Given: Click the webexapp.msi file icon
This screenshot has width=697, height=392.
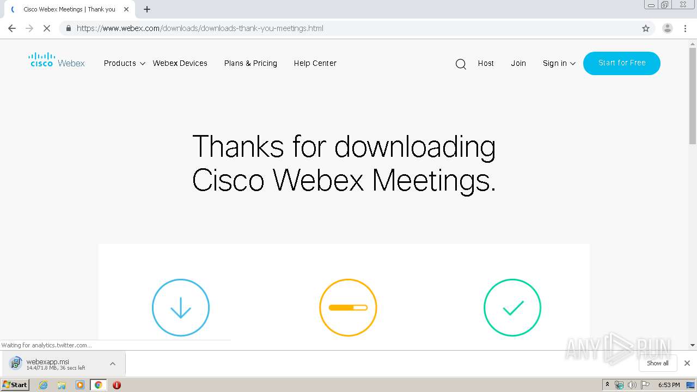Looking at the screenshot, I should [16, 363].
